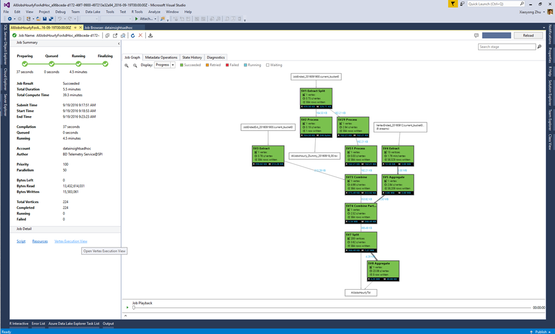This screenshot has width=555, height=334.
Task: Click the search icon next to Search stage
Action: click(540, 46)
